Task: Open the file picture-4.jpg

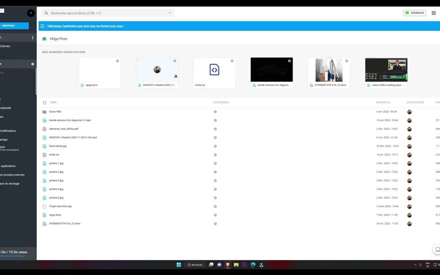Action: coord(56,189)
